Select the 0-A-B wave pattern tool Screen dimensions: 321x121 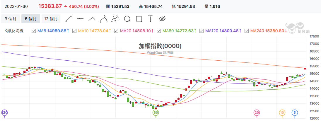(104, 19)
